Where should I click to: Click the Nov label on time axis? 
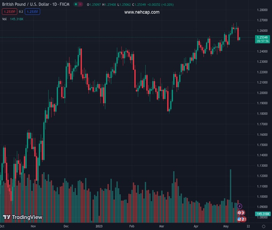[x=33, y=227]
